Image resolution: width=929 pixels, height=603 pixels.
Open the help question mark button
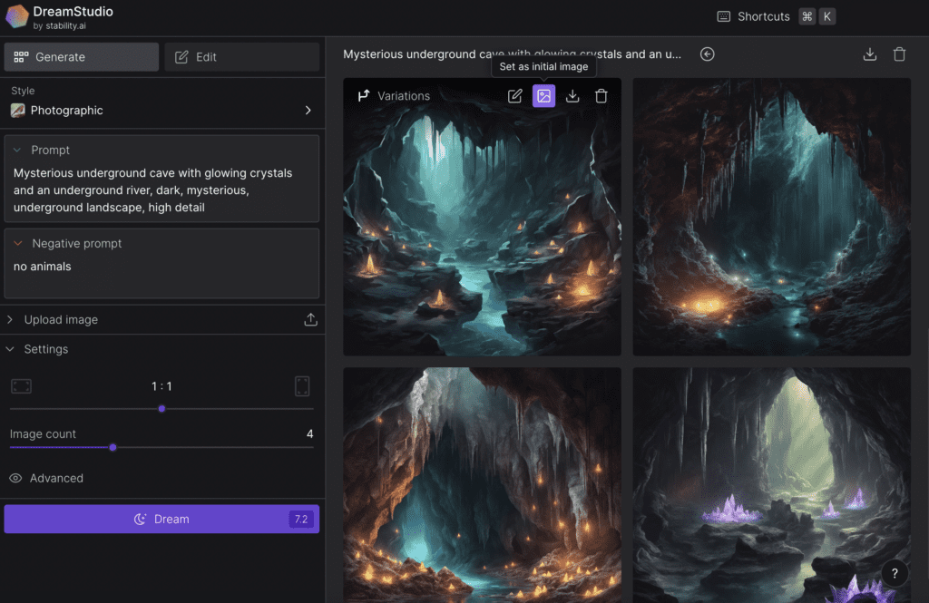click(895, 573)
